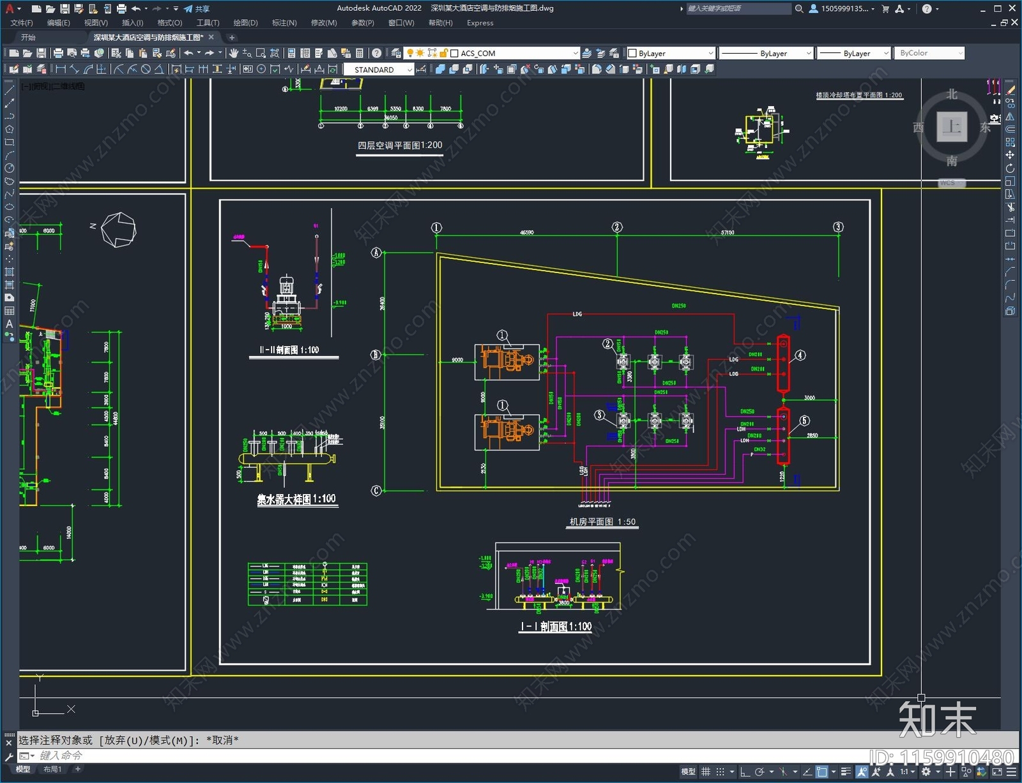Click the 模型 button in status bar

click(688, 772)
